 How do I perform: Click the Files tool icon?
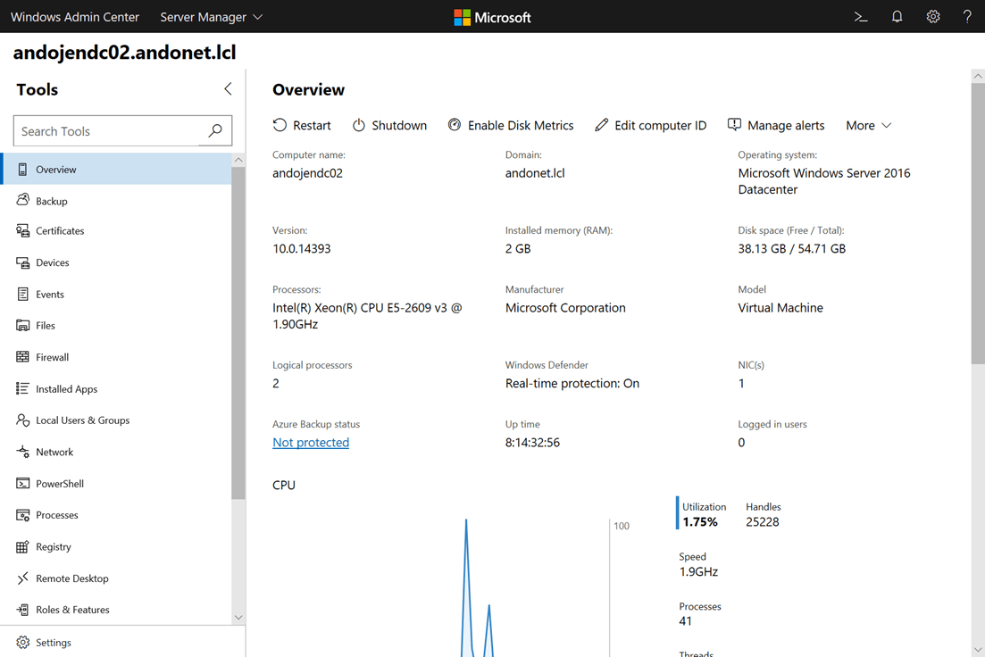22,325
